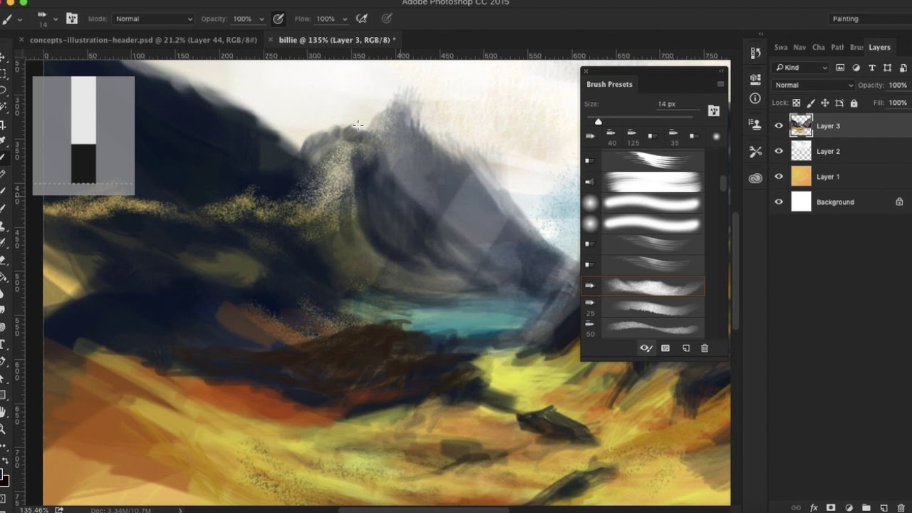
Task: Filter layers by type layers icon
Action: click(x=871, y=68)
